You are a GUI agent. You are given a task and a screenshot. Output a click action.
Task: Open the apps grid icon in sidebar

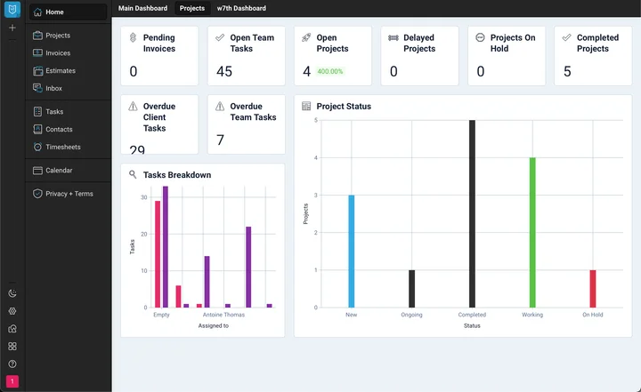pos(12,346)
